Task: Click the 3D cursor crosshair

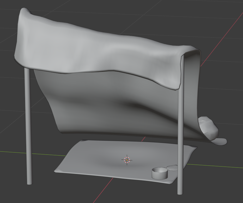Action: (x=127, y=160)
